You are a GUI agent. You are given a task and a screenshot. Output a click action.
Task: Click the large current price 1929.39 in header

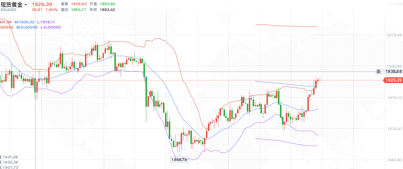(42, 4)
